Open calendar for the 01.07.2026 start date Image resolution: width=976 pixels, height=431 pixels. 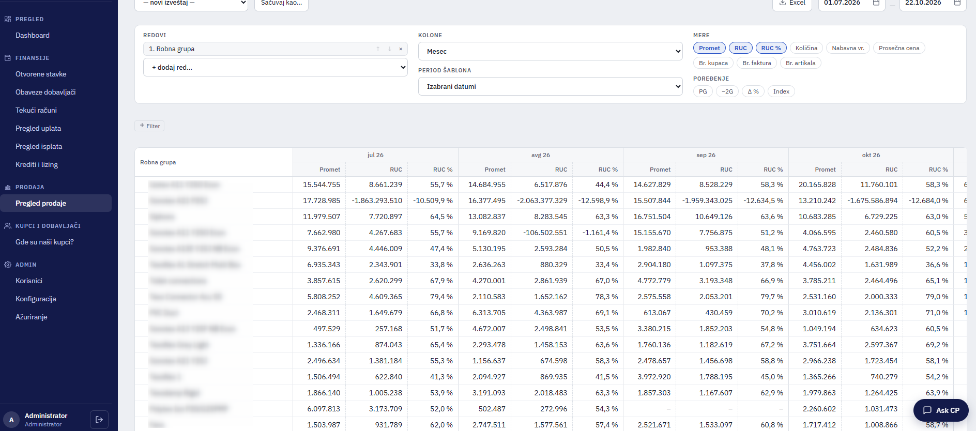click(876, 3)
